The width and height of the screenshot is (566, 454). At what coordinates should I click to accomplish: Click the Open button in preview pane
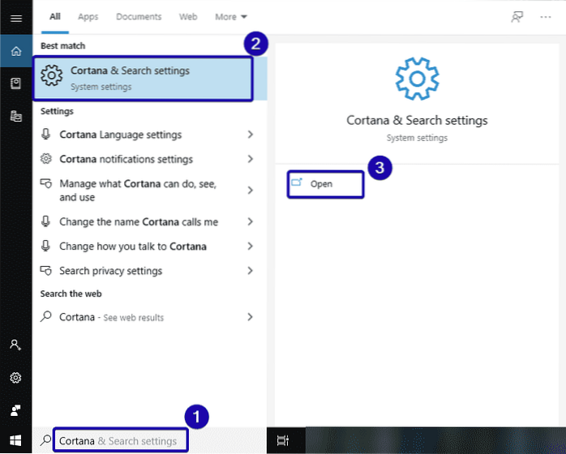click(321, 185)
